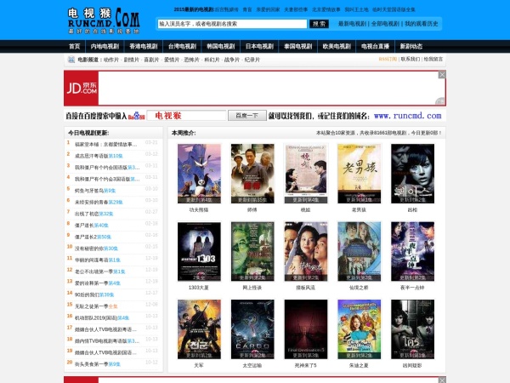The height and width of the screenshot is (383, 510).
Task: Click the 功夫熊猫 title under its poster
Action: point(199,210)
